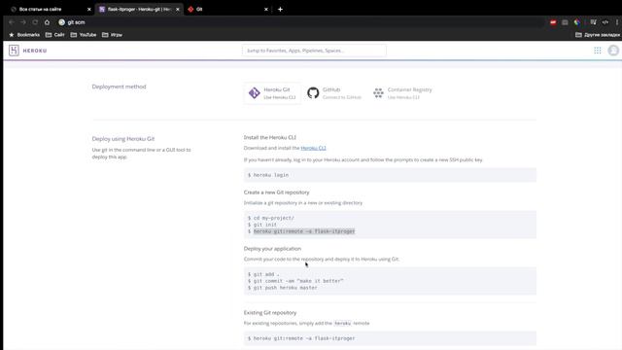
Task: Select GitHub deployment method
Action: (x=334, y=93)
